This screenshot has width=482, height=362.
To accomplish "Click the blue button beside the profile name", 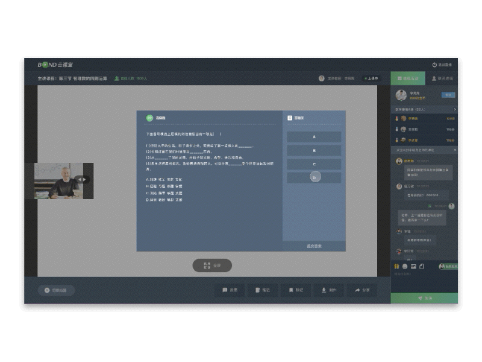I will 448,95.
